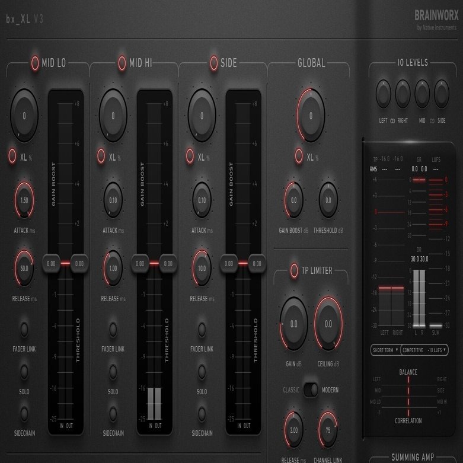Image resolution: width=463 pixels, height=463 pixels.
Task: Click the MID HI gain boost fader handle
Action: (x=140, y=263)
